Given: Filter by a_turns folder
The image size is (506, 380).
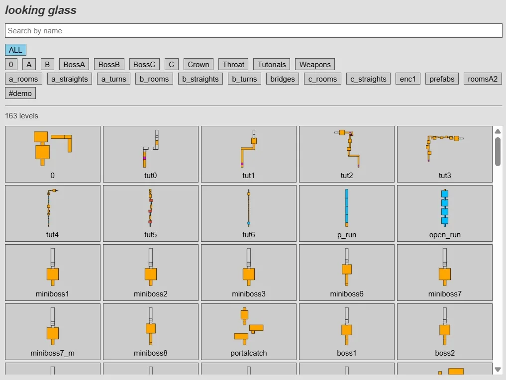Looking at the screenshot, I should pyautogui.click(x=113, y=79).
